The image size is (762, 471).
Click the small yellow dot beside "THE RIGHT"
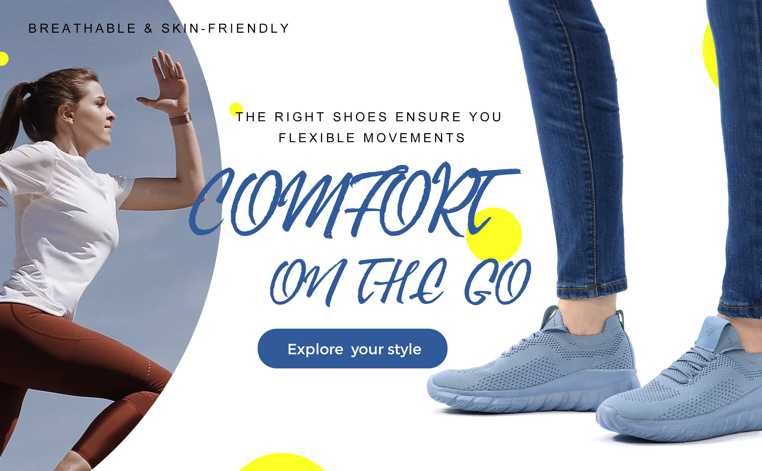[x=236, y=109]
